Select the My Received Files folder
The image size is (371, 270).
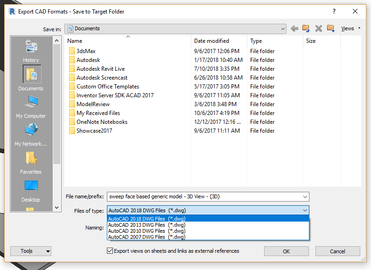(x=98, y=113)
